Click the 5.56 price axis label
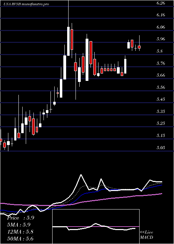The height and width of the screenshot is (244, 174). pos(160,87)
